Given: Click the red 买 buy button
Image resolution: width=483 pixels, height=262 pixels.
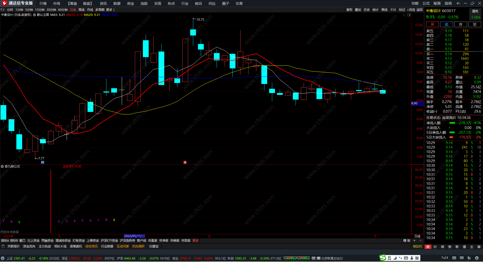Looking at the screenshot, I should [x=432, y=24].
